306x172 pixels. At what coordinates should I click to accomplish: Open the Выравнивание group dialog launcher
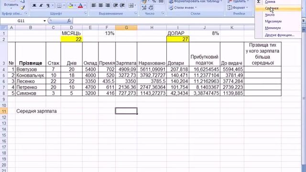tap(136, 13)
